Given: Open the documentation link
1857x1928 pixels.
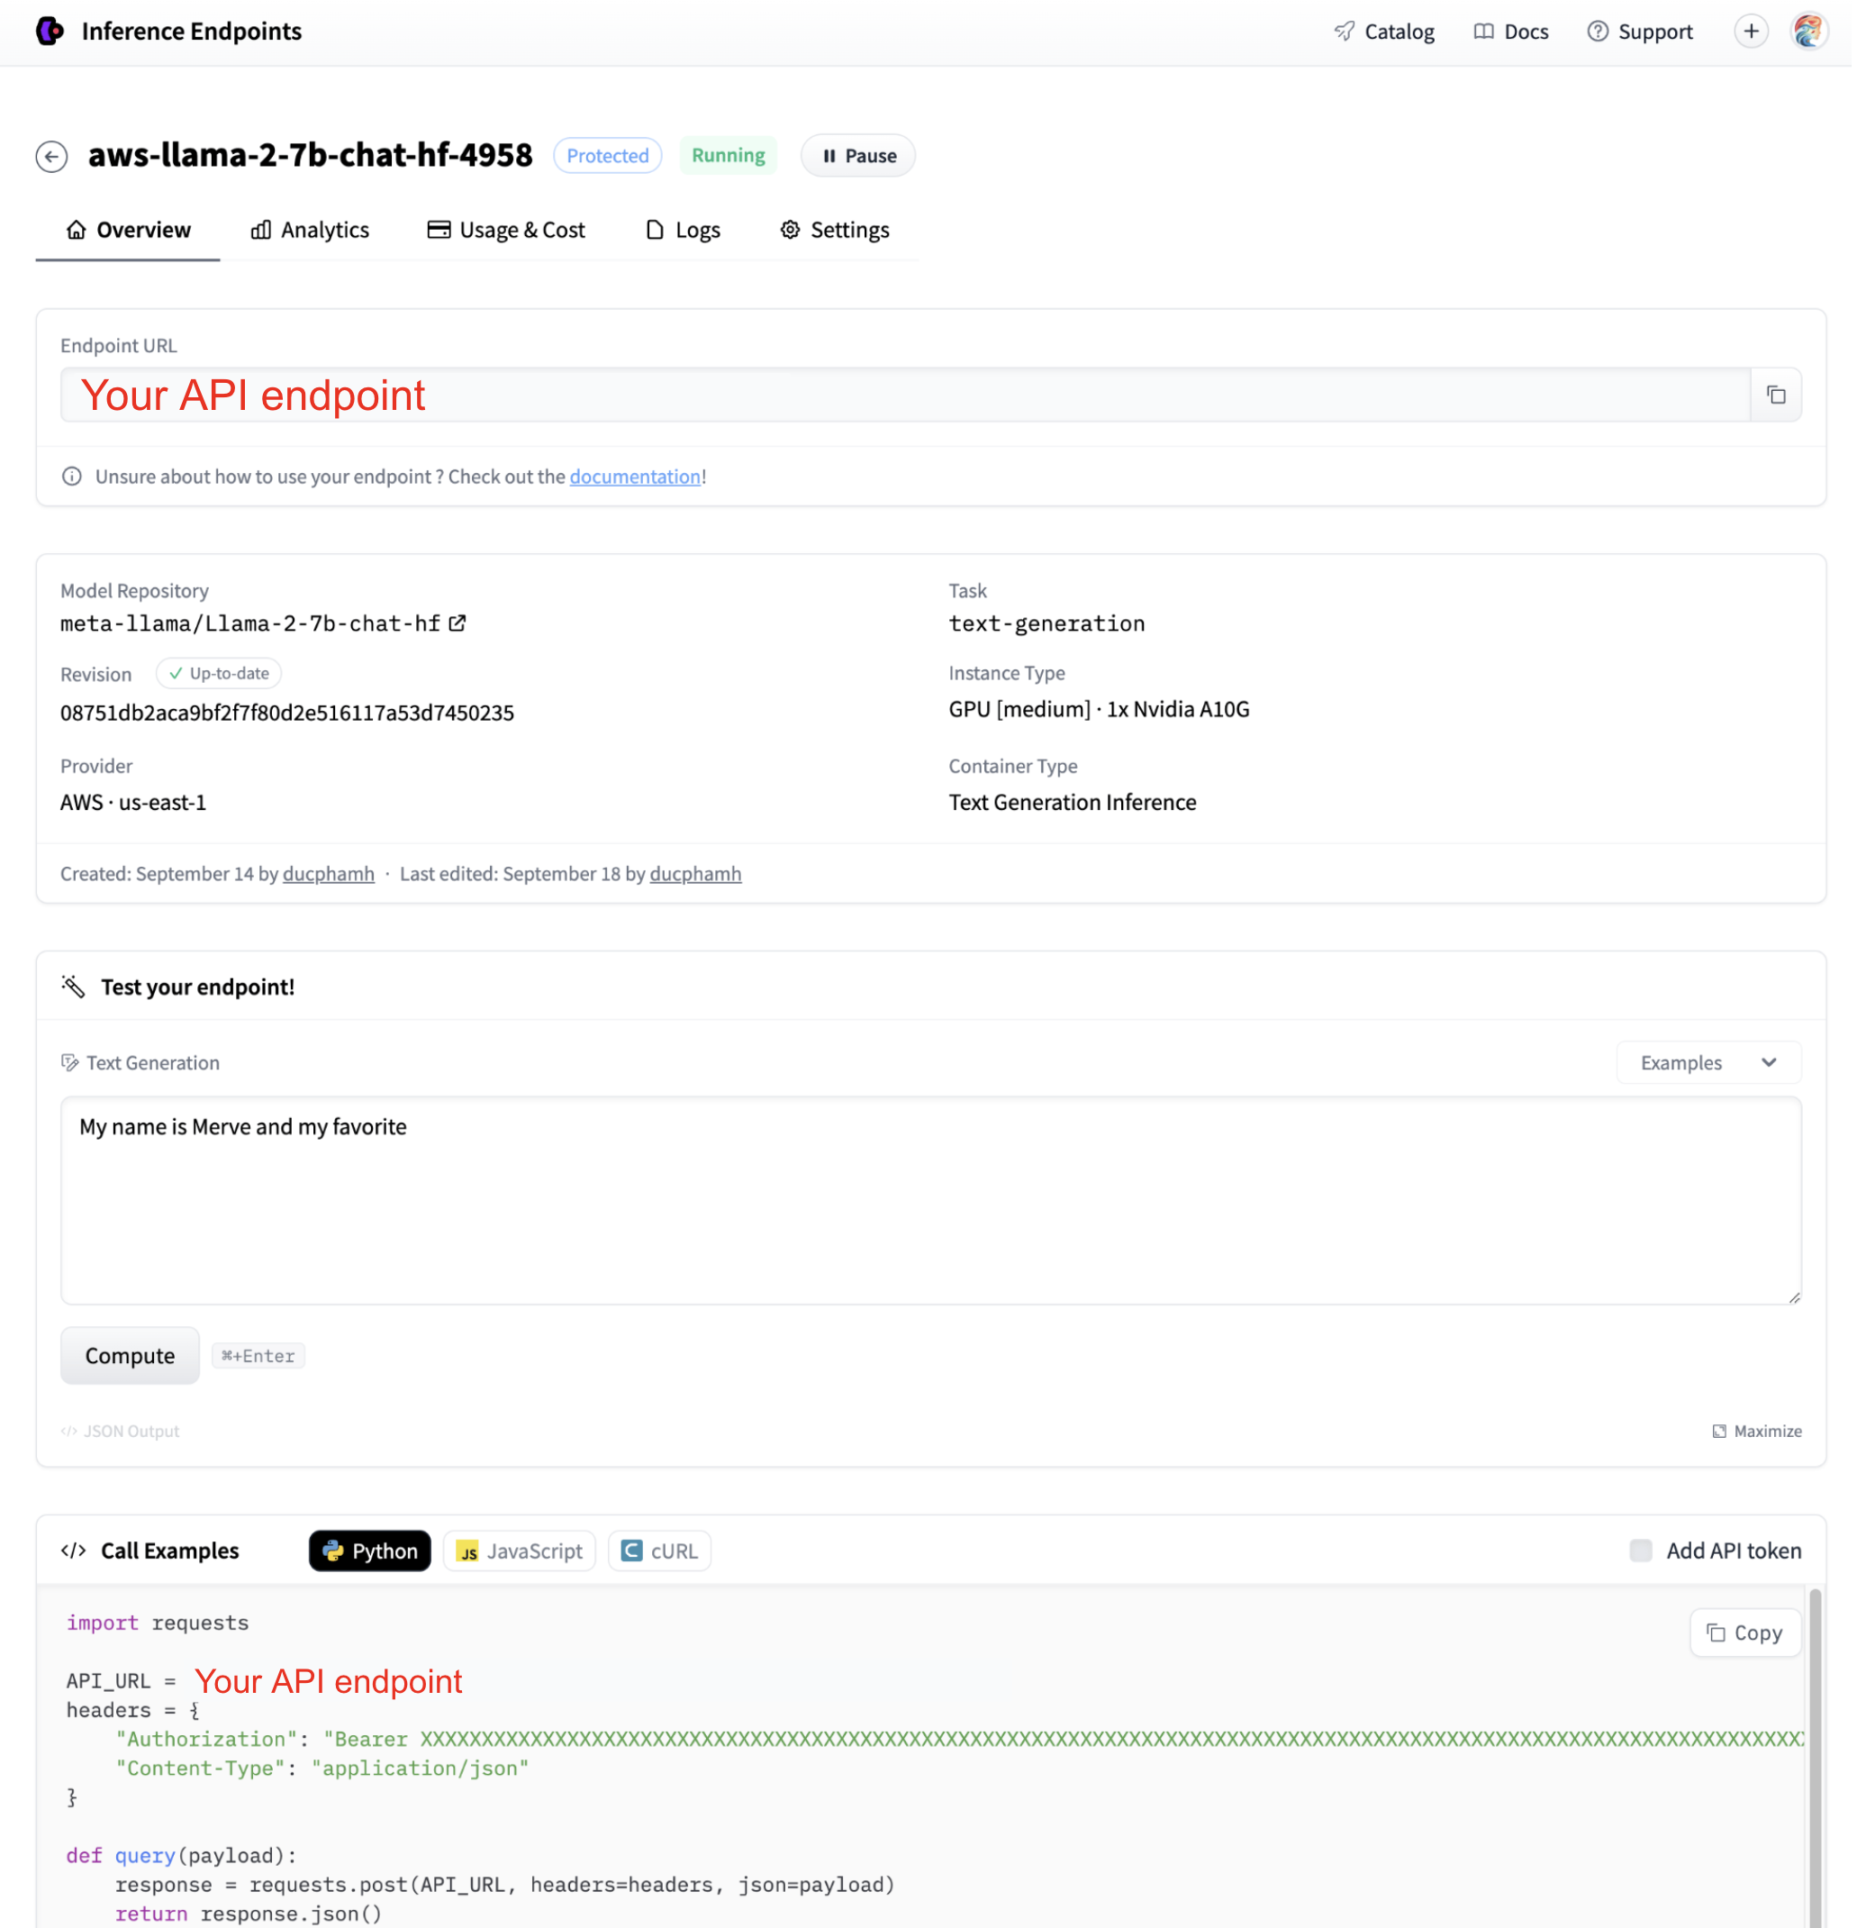Looking at the screenshot, I should click(634, 476).
